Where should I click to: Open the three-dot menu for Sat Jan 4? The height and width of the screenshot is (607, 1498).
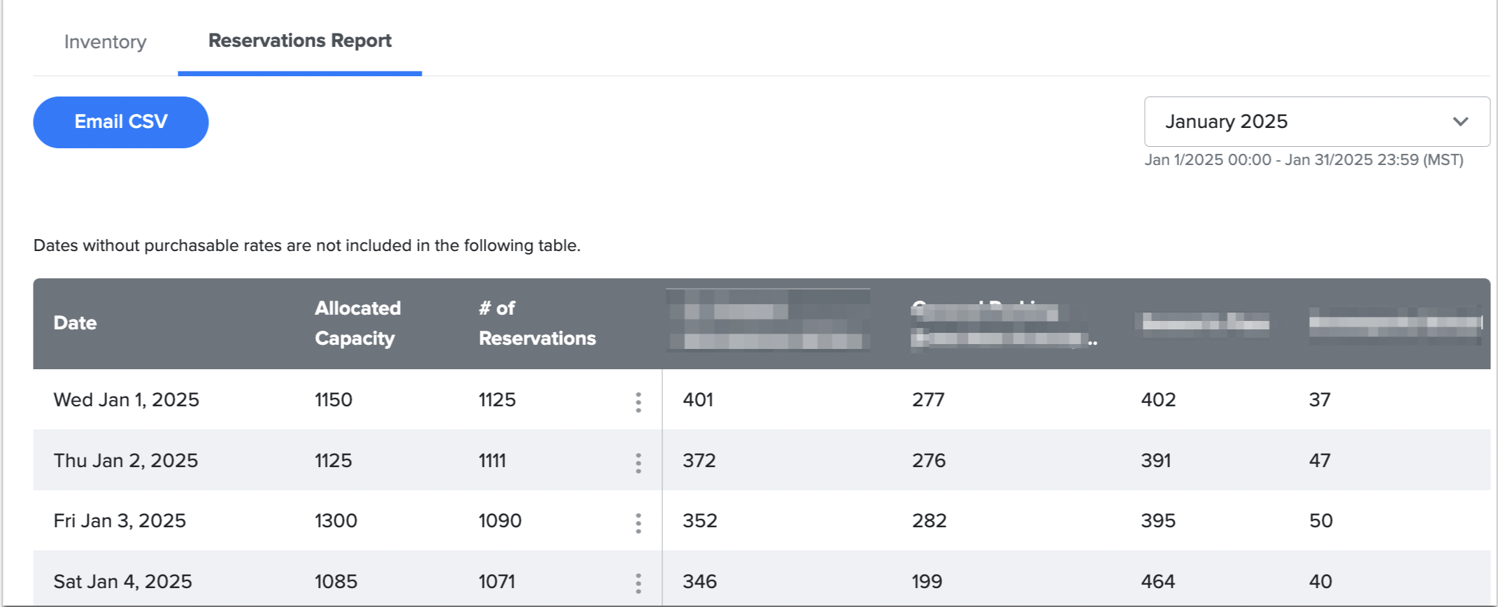(x=638, y=583)
